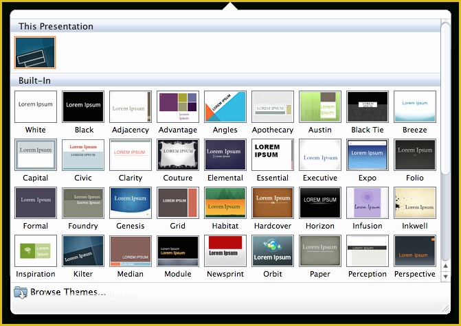
Task: Open Browse Themes folder icon
Action: click(21, 292)
